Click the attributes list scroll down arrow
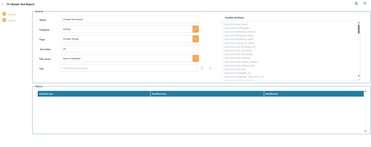 click(x=359, y=76)
